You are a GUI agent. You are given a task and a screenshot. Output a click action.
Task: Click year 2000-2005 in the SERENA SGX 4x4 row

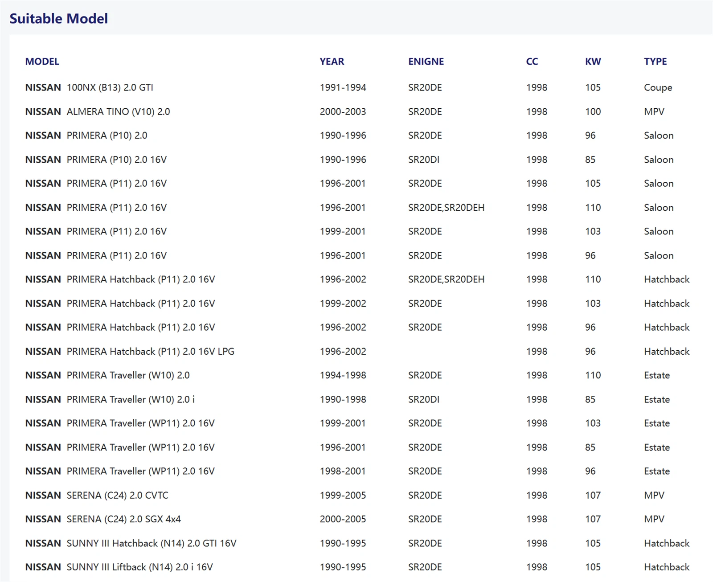[343, 519]
